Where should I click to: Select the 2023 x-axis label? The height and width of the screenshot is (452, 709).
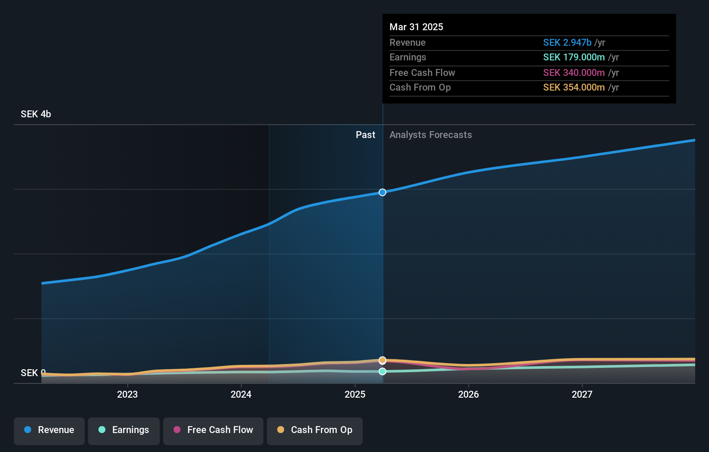(x=127, y=394)
